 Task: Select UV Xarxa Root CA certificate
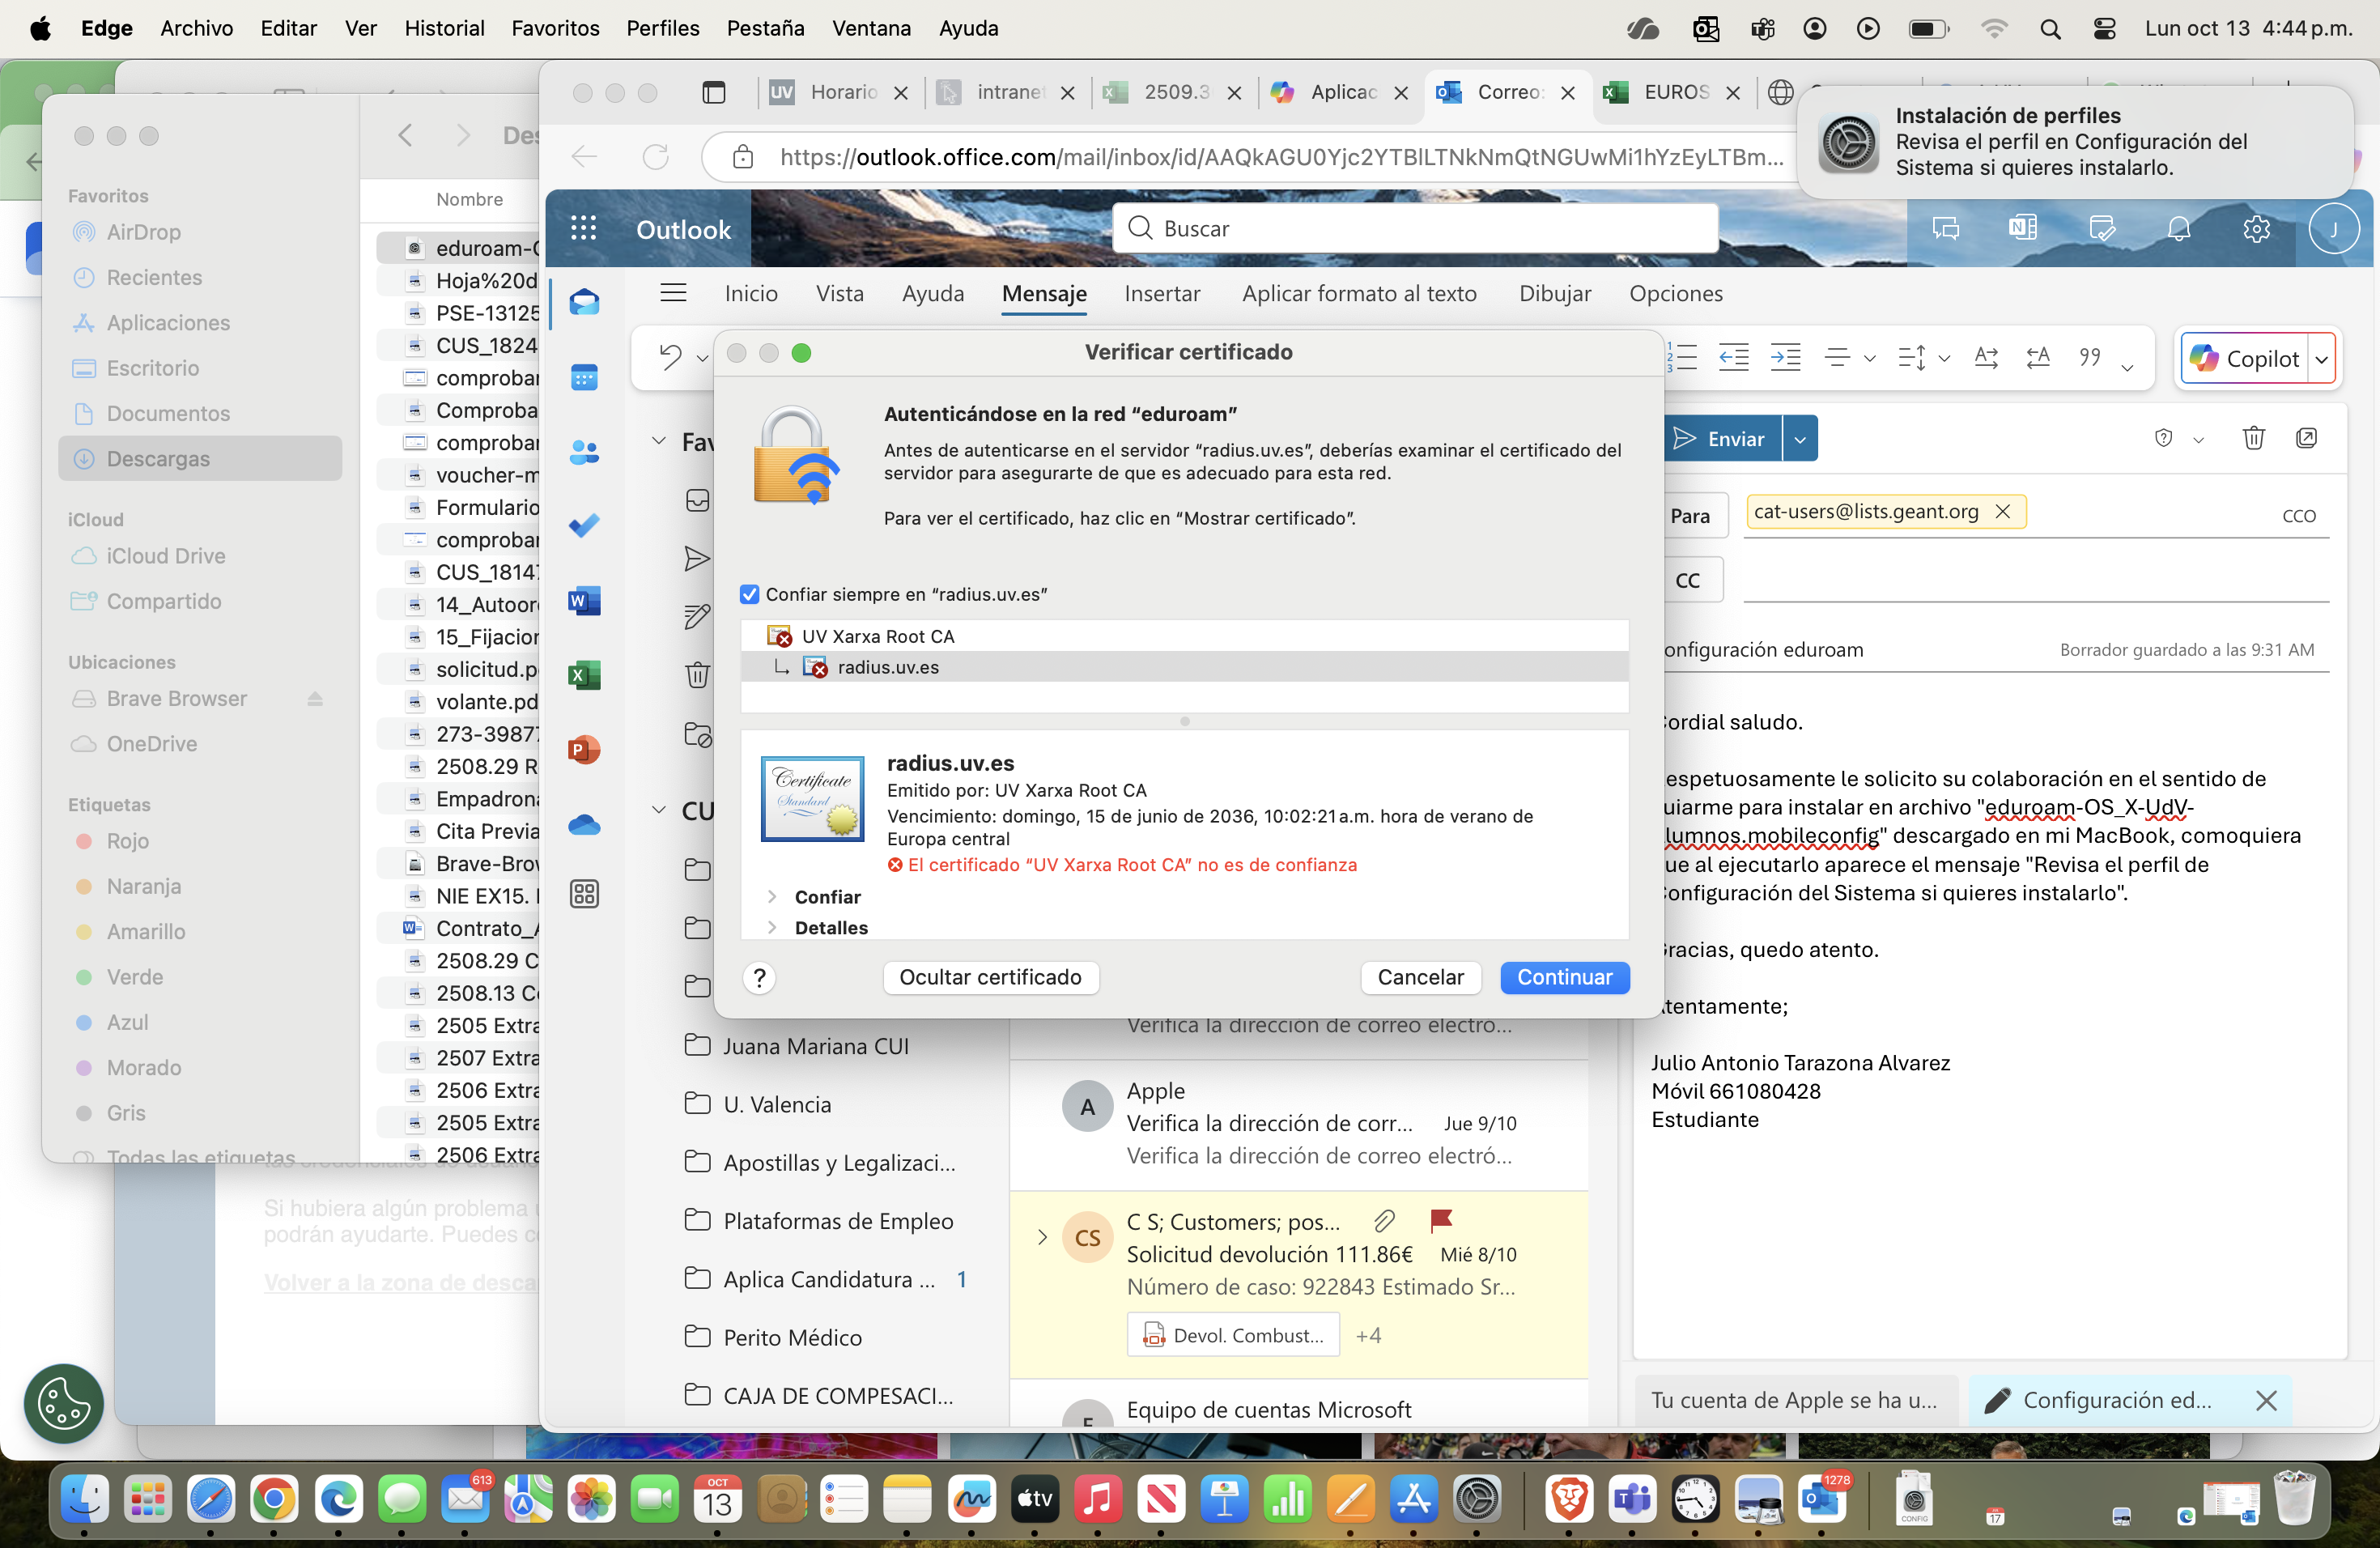pos(877,636)
